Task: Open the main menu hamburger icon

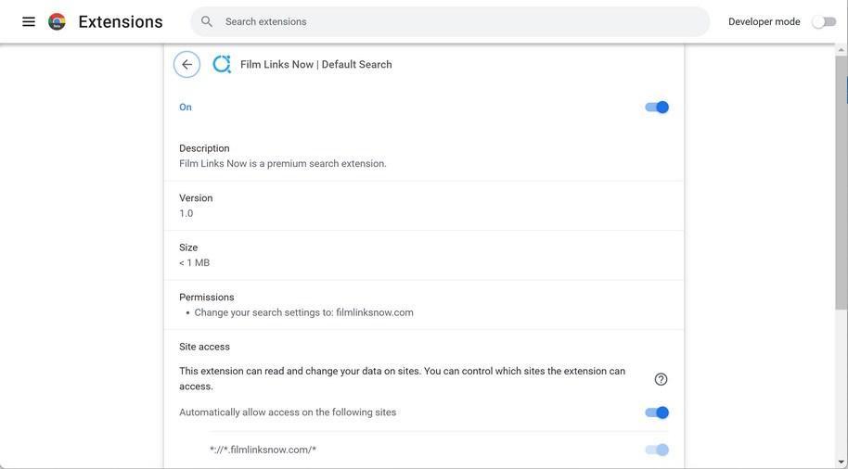Action: [x=29, y=21]
